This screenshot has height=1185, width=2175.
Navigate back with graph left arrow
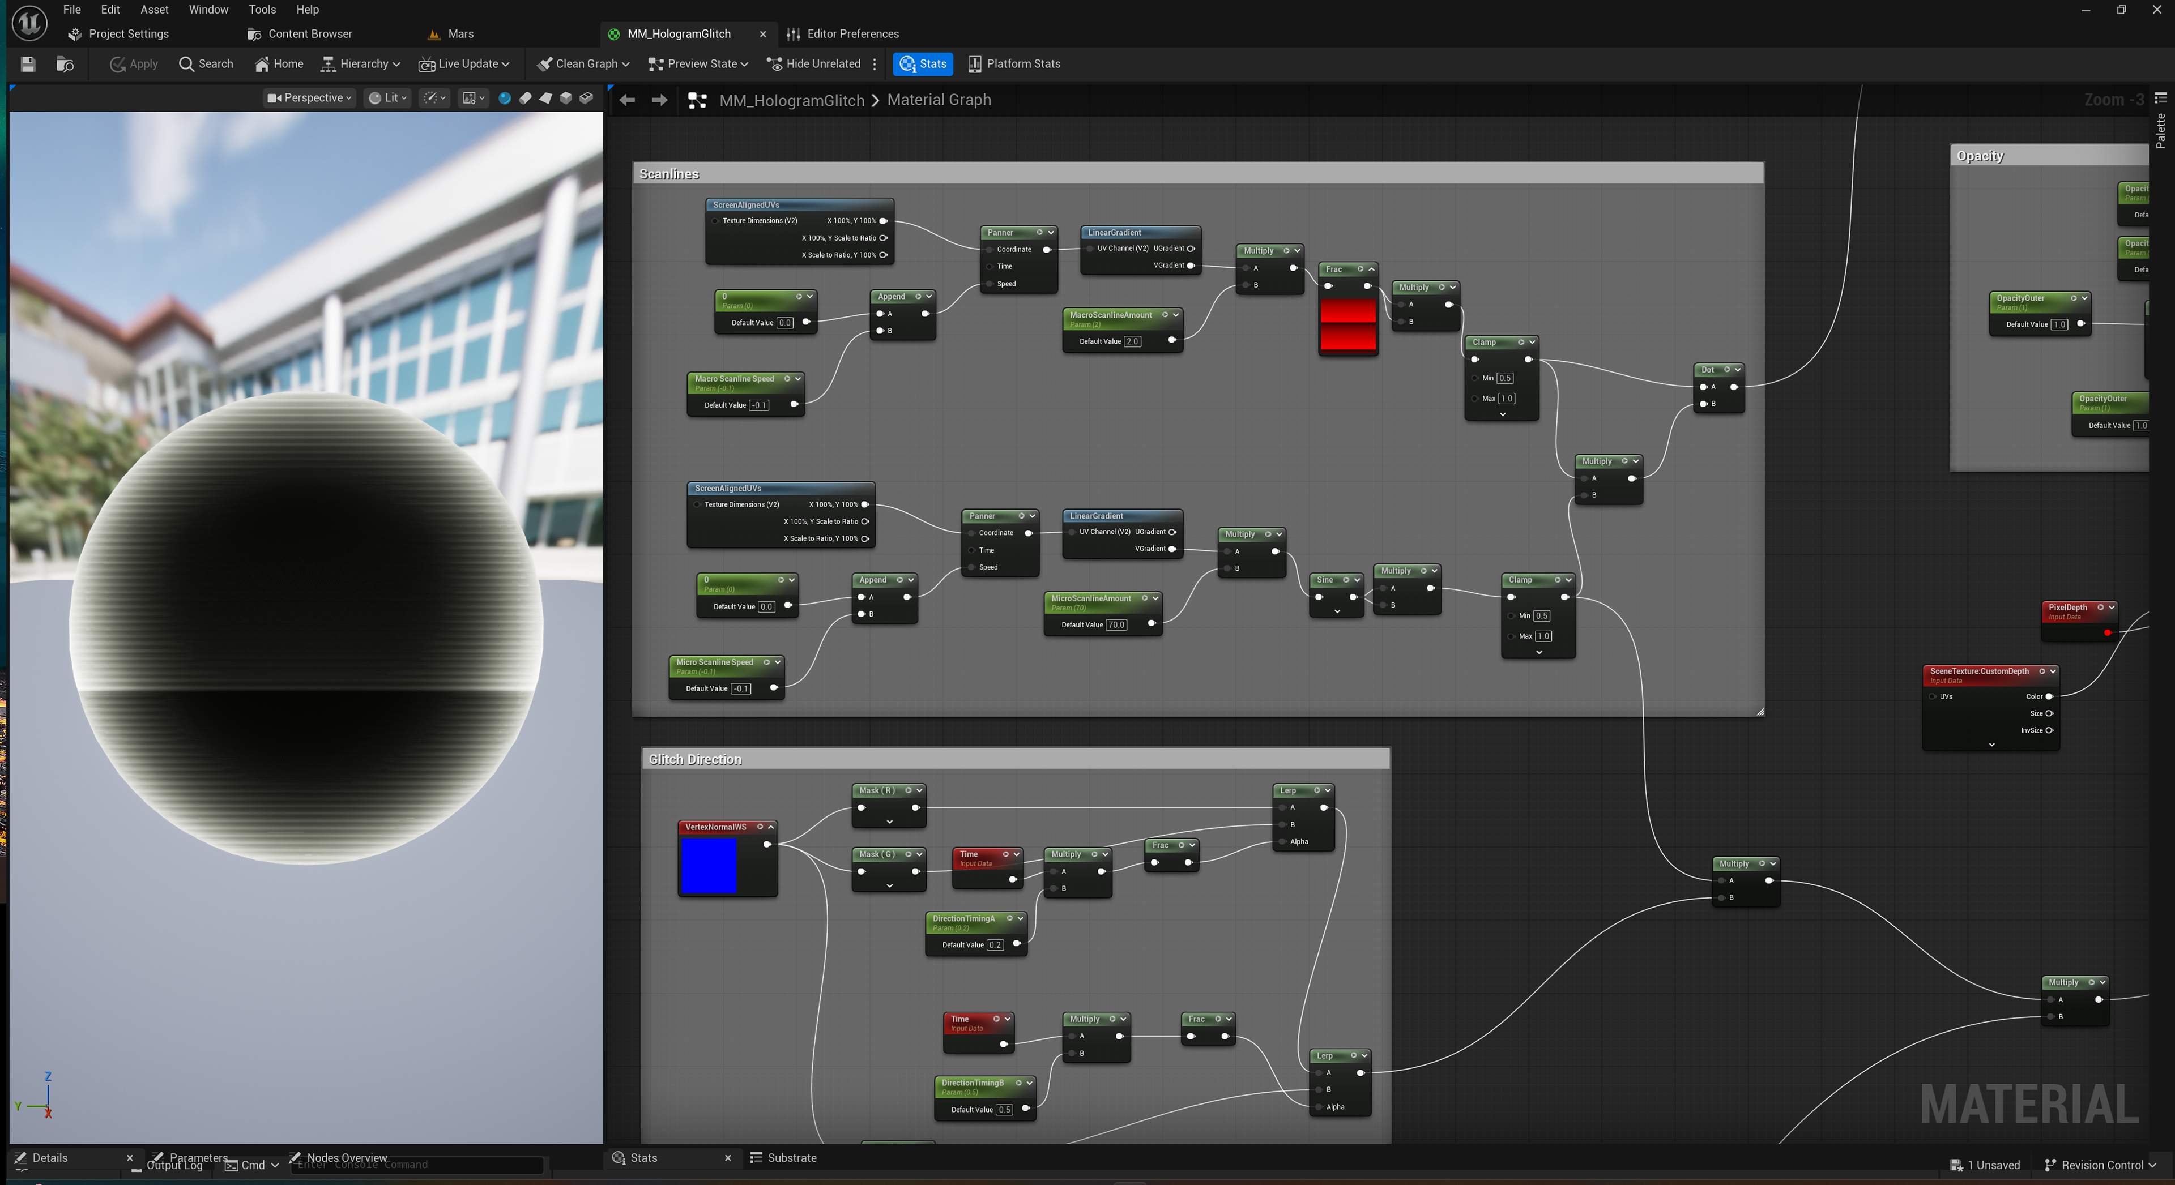point(628,100)
